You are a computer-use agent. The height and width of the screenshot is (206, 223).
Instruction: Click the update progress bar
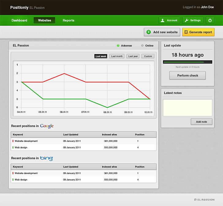(187, 62)
